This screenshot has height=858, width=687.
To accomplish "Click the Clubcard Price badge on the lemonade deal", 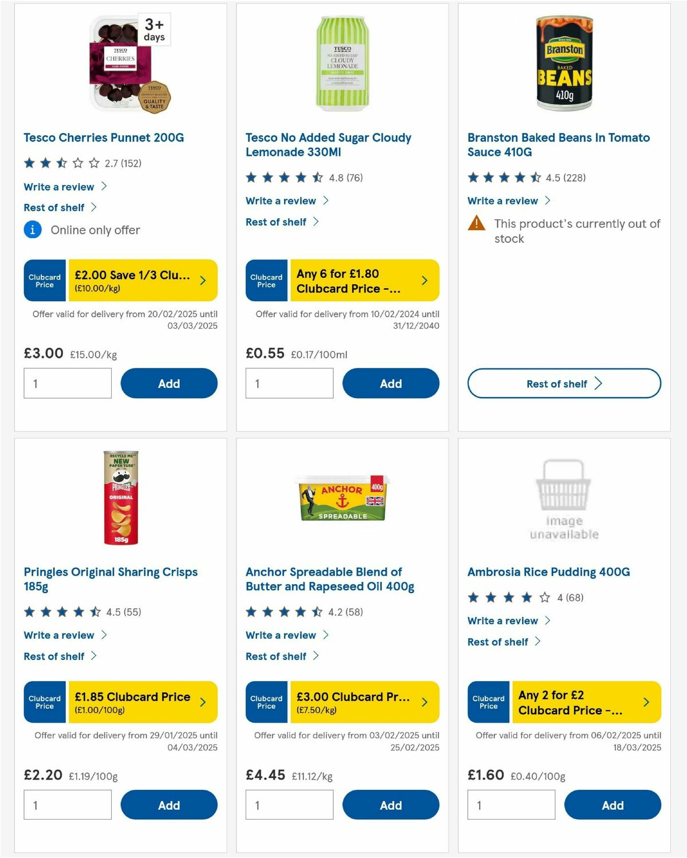I will point(266,280).
